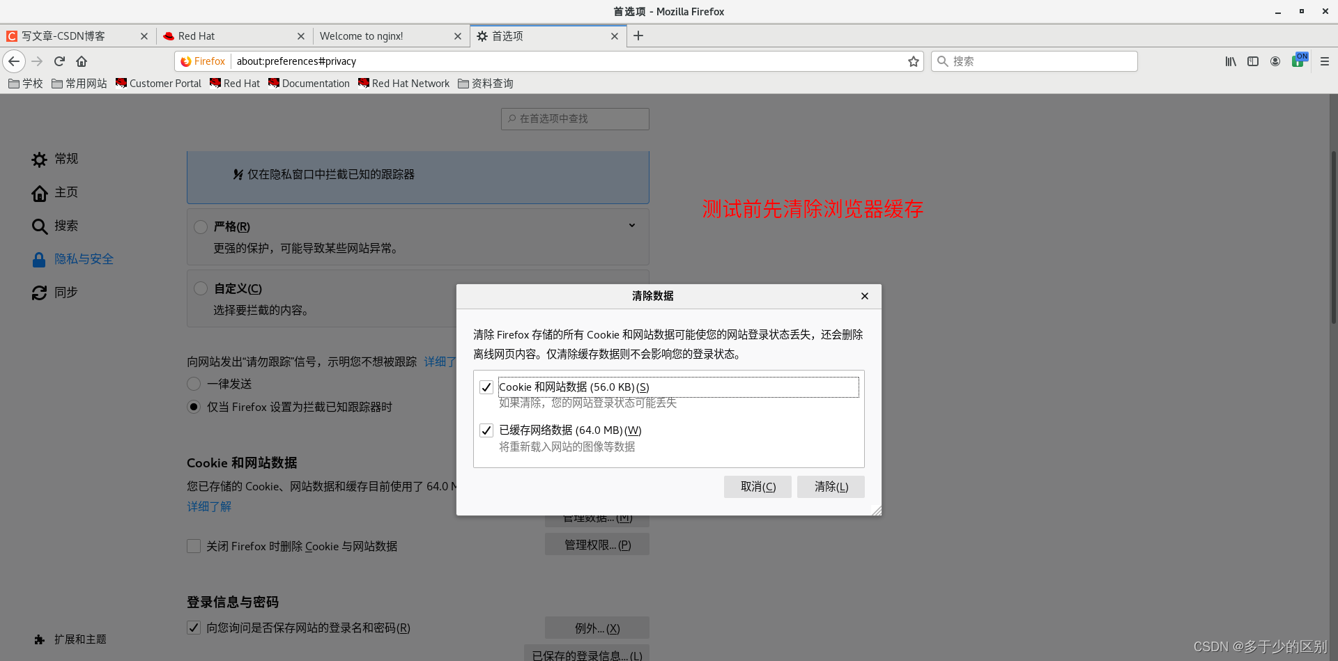The width and height of the screenshot is (1338, 661).
Task: Close the 首选项 tab
Action: [615, 36]
